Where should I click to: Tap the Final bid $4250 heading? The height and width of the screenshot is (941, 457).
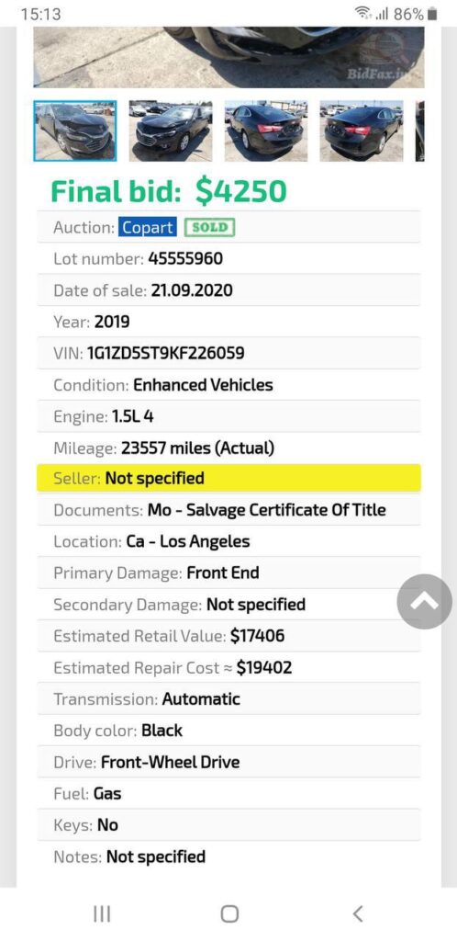(x=168, y=191)
